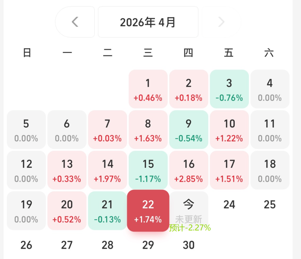Select future date 24
Screen dimensions: 301x259
(x=229, y=204)
